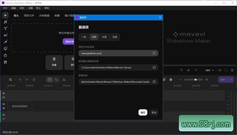The height and width of the screenshot is (135, 237).
Task: Select the 示例视频 tab in import panel
Action: [x=44, y=16]
